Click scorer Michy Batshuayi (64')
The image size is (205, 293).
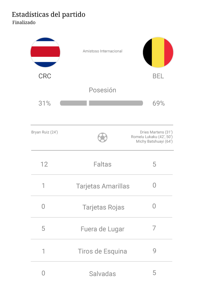(154, 142)
